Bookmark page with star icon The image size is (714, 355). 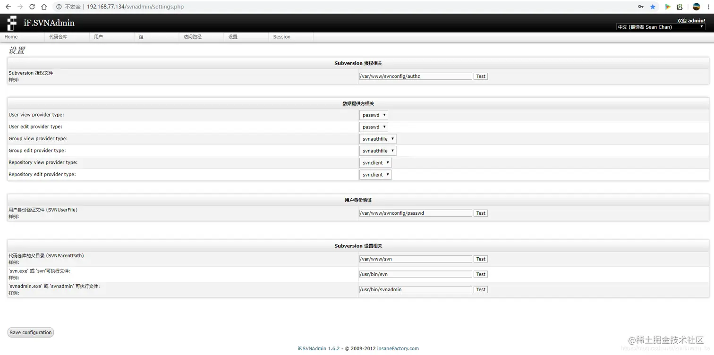coord(653,7)
